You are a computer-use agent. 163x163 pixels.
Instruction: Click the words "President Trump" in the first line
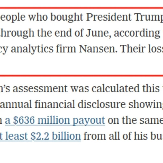pos(125,17)
